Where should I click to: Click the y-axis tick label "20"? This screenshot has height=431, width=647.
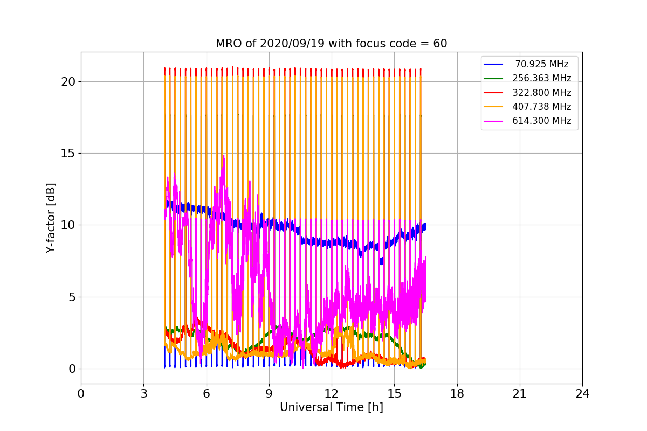click(x=69, y=81)
